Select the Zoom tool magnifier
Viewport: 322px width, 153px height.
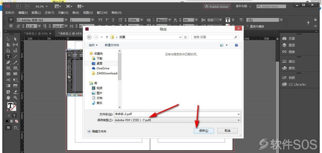[x=15, y=97]
